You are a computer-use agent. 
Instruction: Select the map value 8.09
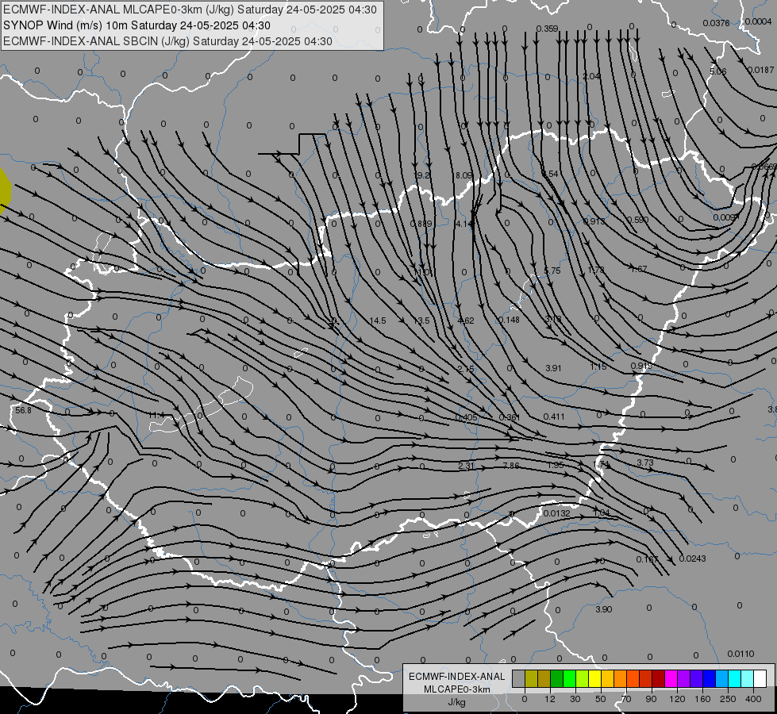(464, 175)
